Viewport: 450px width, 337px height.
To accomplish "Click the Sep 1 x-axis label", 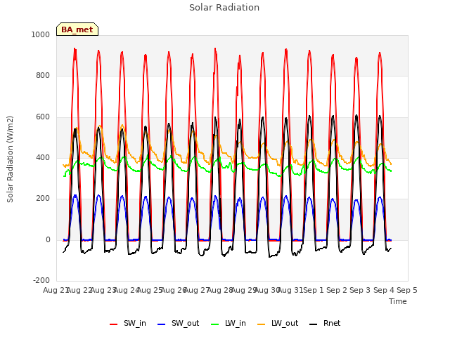I will [314, 290].
